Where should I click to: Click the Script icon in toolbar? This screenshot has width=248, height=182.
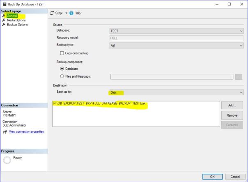pos(52,13)
